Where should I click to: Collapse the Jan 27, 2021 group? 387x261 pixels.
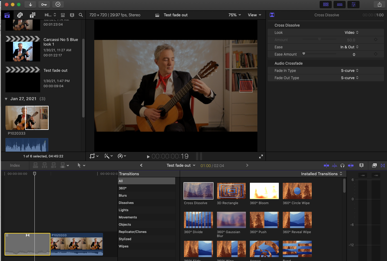pos(6,99)
